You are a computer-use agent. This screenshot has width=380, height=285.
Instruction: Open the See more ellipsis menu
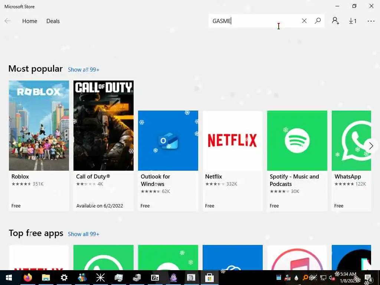click(x=371, y=21)
